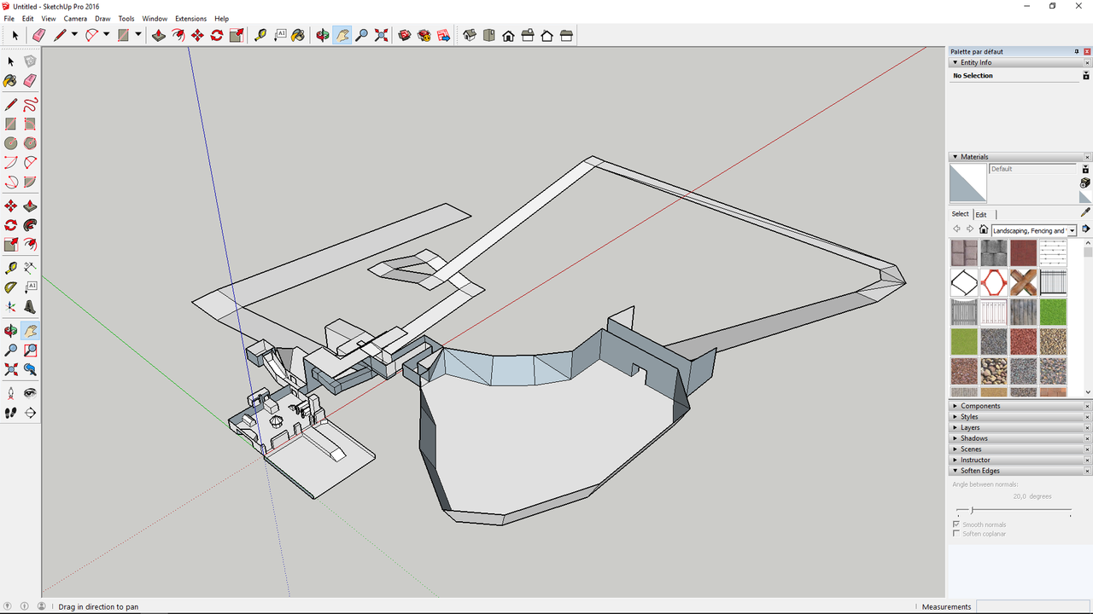Toggle the Smooth normals checkbox
Viewport: 1093px width, 614px height.
[956, 524]
